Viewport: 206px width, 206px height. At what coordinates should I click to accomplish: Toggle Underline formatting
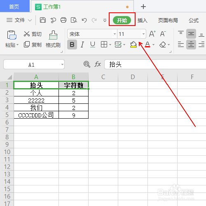coord(93,44)
